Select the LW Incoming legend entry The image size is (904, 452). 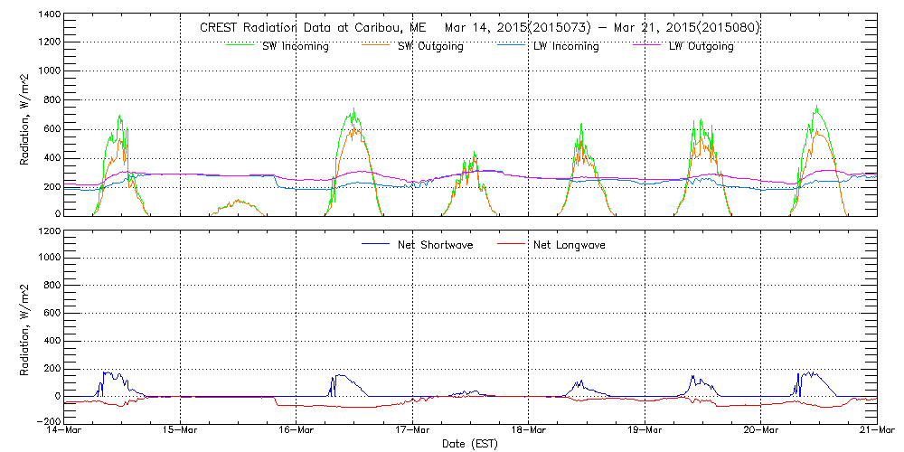point(565,46)
